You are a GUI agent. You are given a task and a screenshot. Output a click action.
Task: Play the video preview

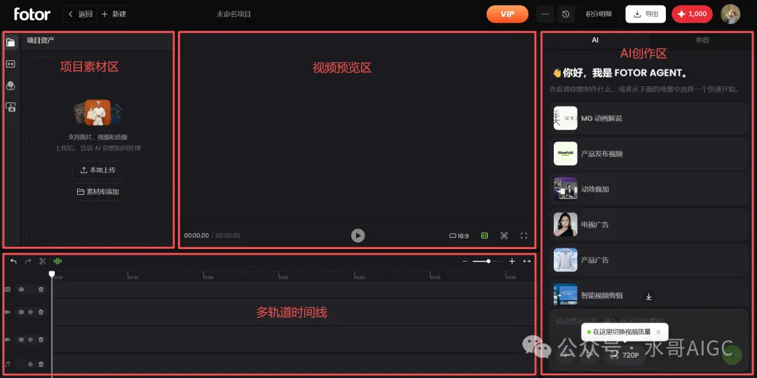pyautogui.click(x=357, y=236)
